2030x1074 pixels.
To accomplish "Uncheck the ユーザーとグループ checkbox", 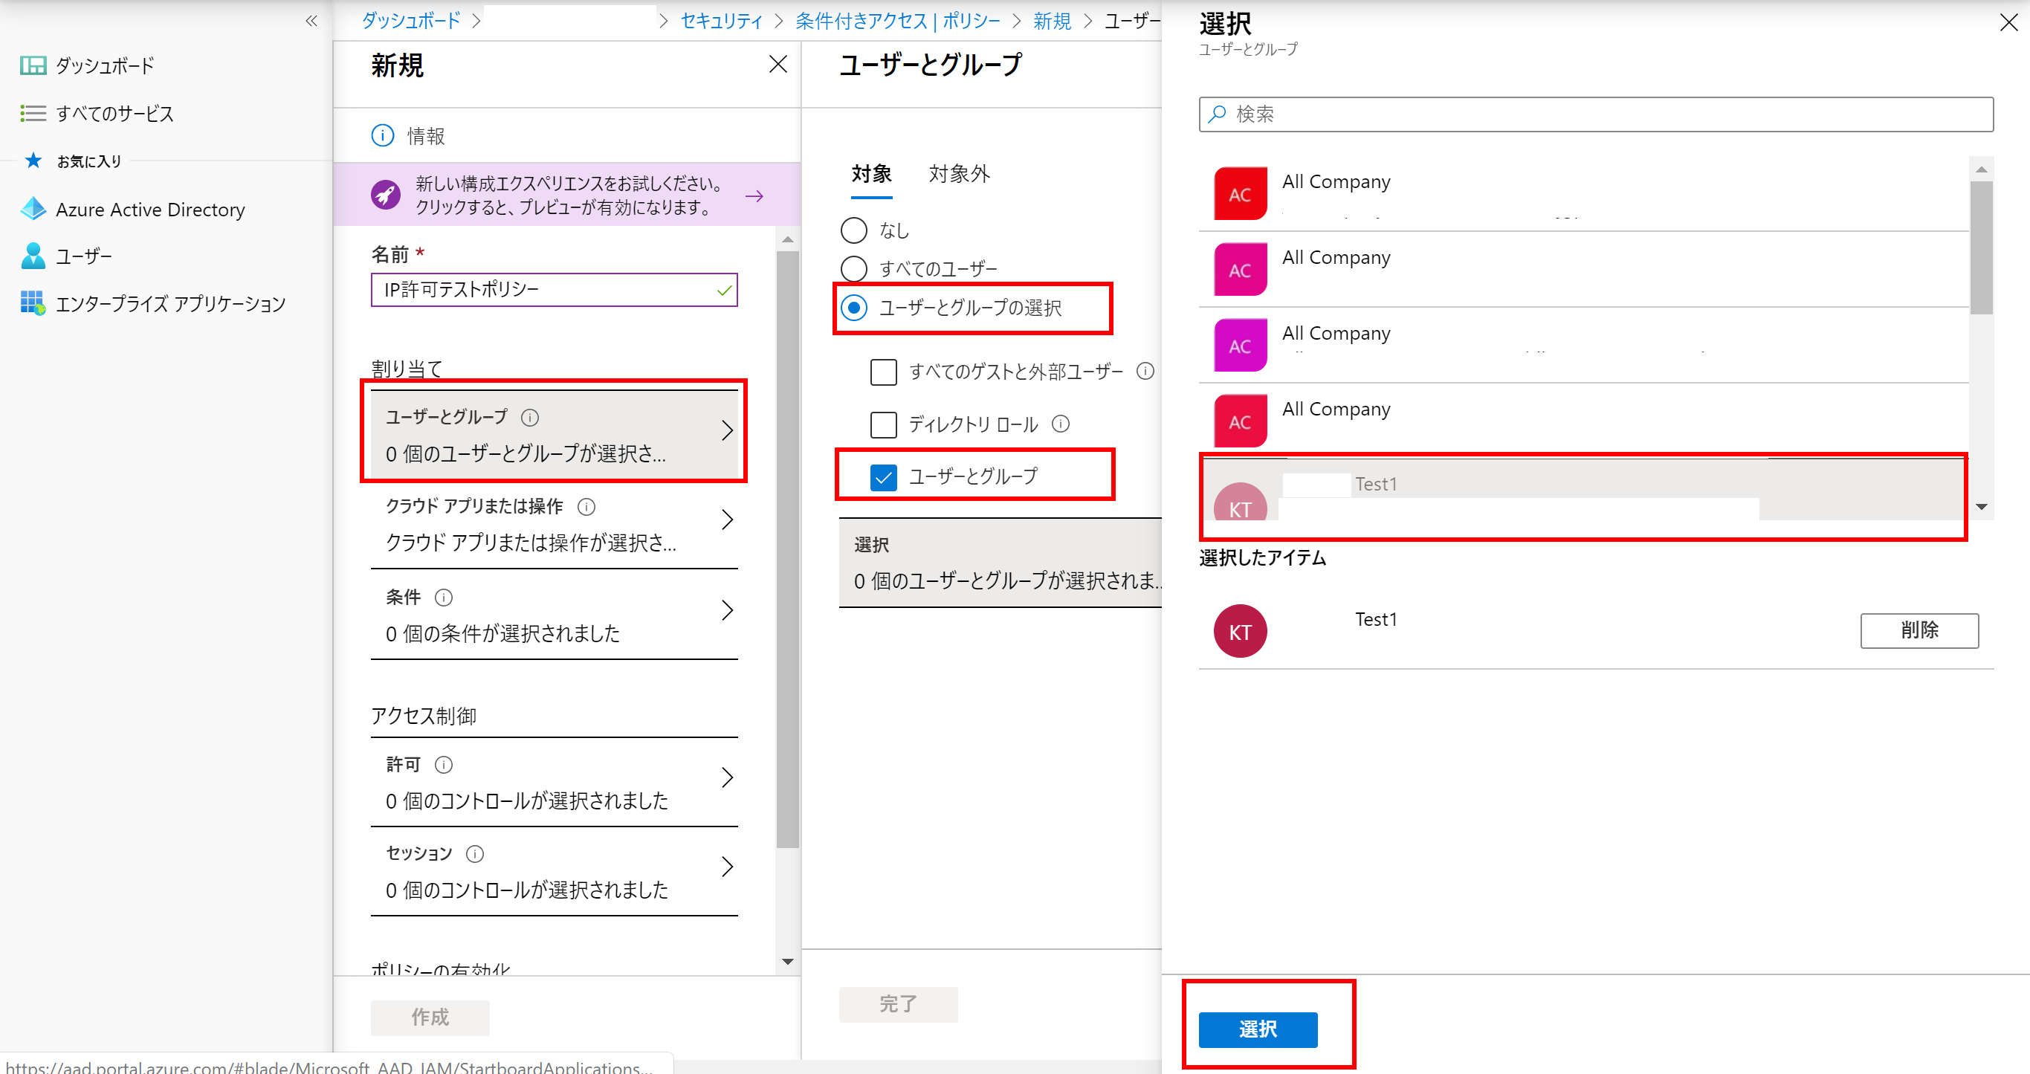I will coord(882,476).
